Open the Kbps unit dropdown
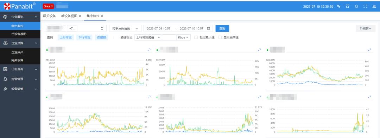 pos(183,37)
